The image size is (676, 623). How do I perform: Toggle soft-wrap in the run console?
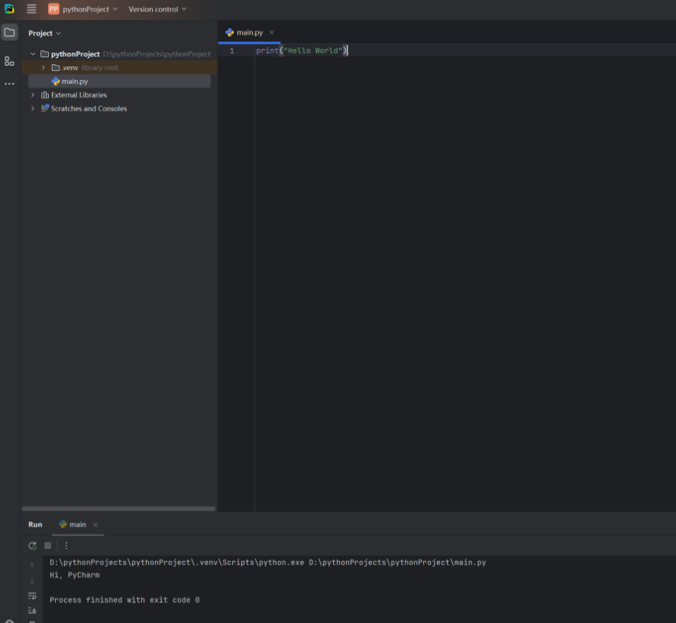tap(32, 596)
